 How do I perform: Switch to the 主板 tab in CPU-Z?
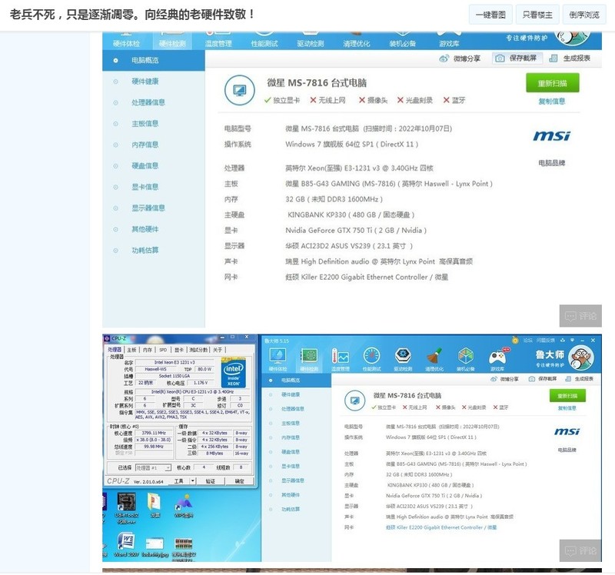[x=131, y=350]
